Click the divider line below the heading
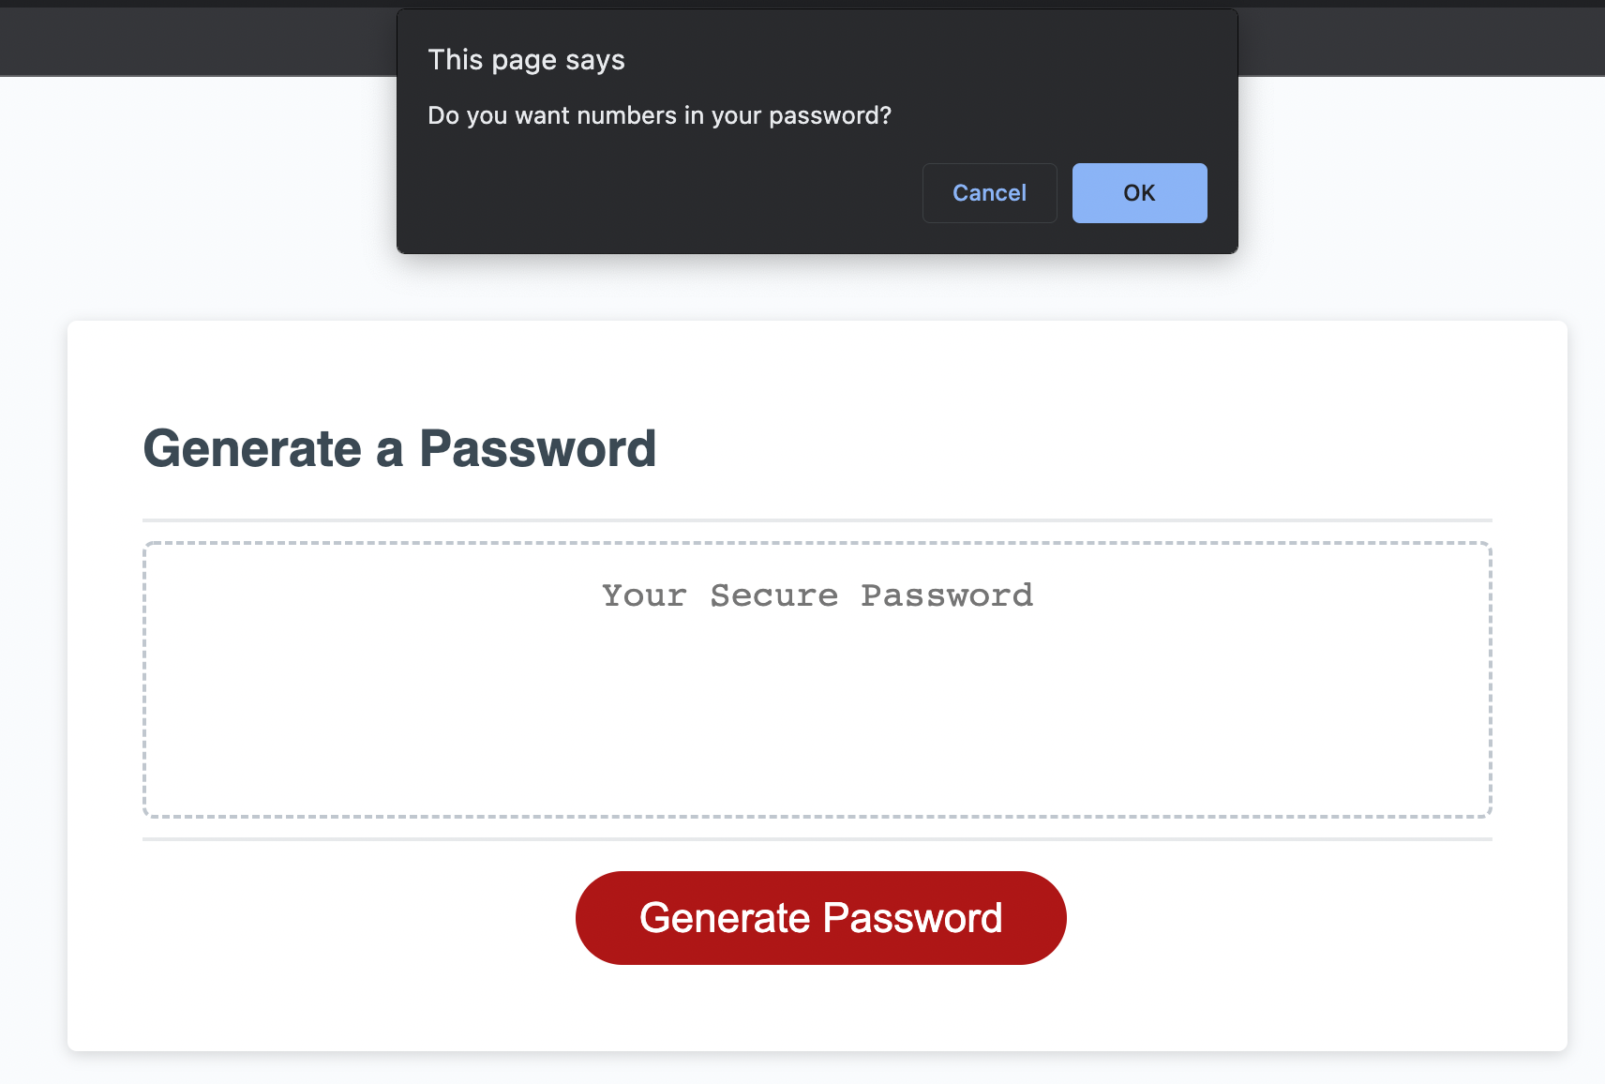Image resolution: width=1605 pixels, height=1084 pixels. [x=817, y=519]
